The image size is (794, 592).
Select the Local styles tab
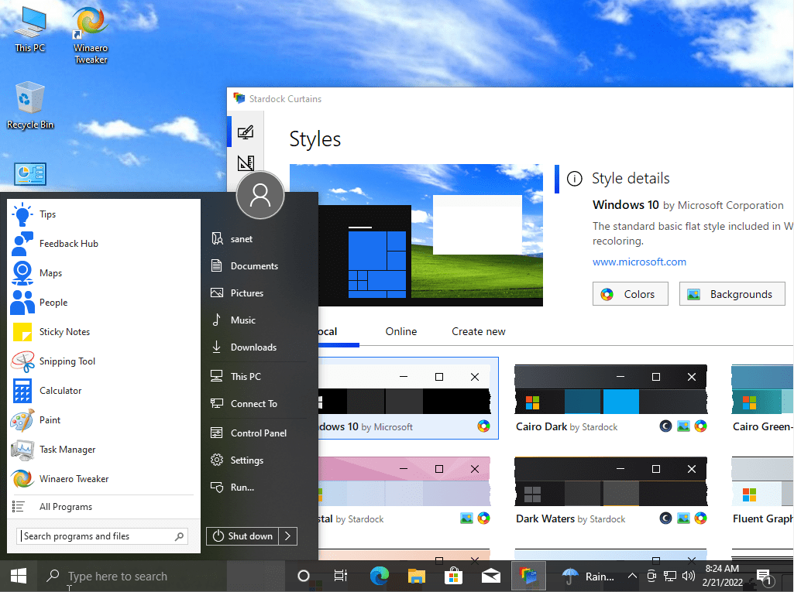[x=328, y=332]
